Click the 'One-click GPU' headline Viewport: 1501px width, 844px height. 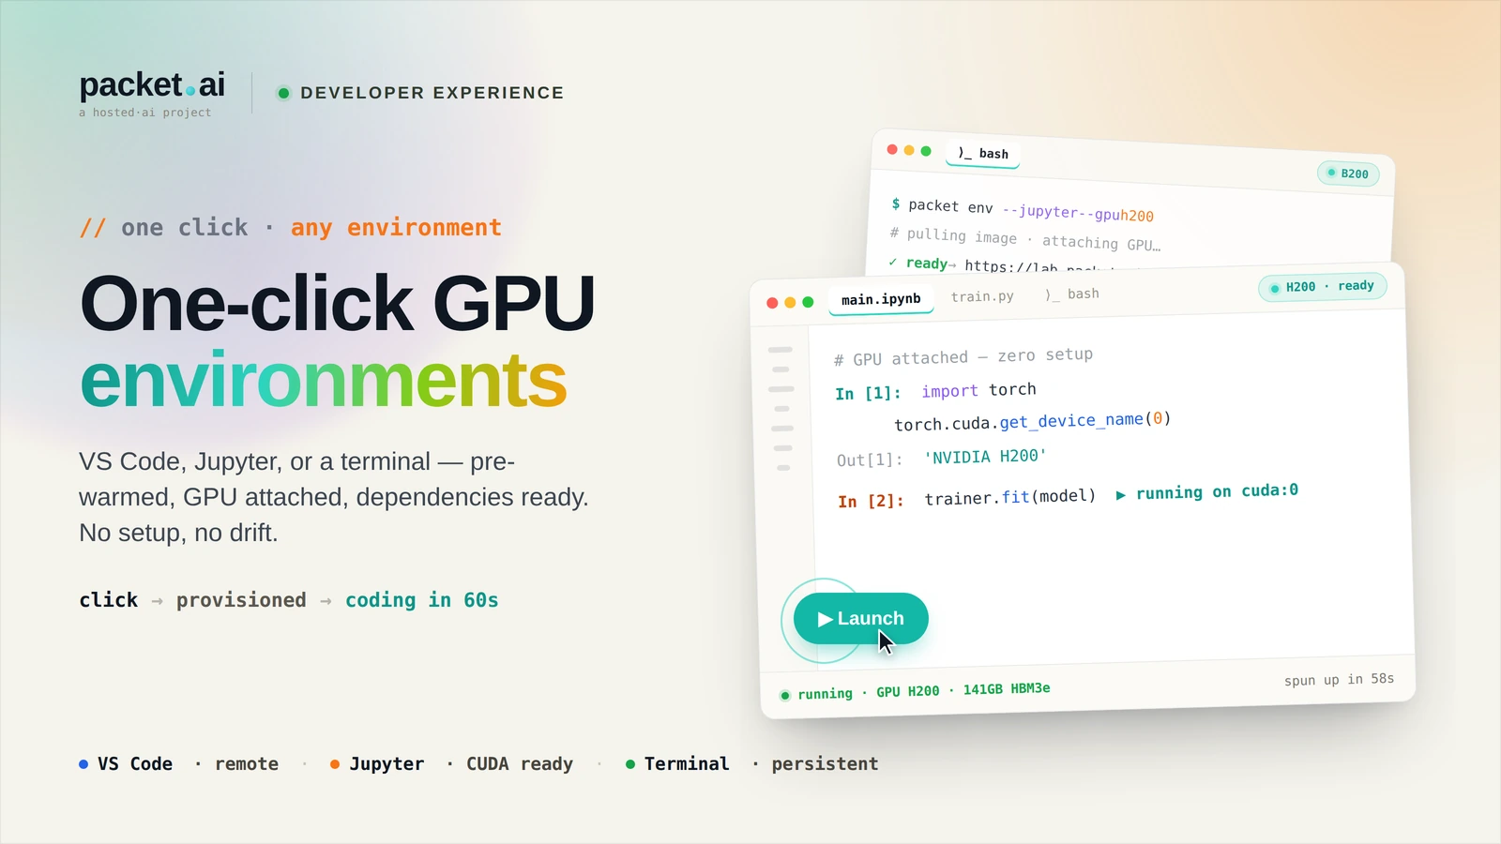[x=338, y=304]
